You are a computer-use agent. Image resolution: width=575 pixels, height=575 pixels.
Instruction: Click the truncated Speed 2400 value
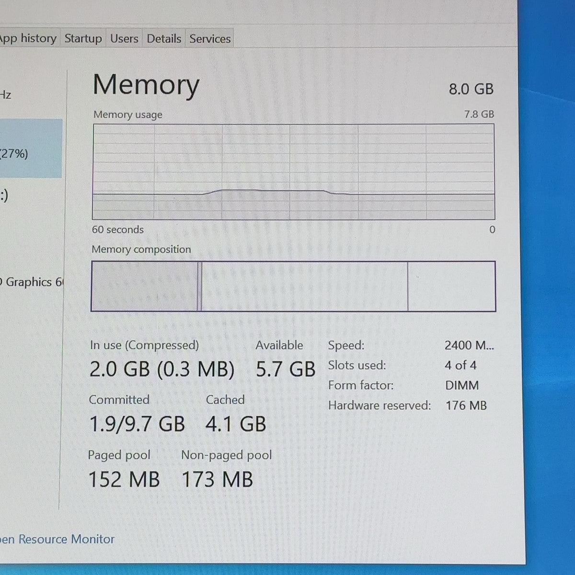(469, 345)
